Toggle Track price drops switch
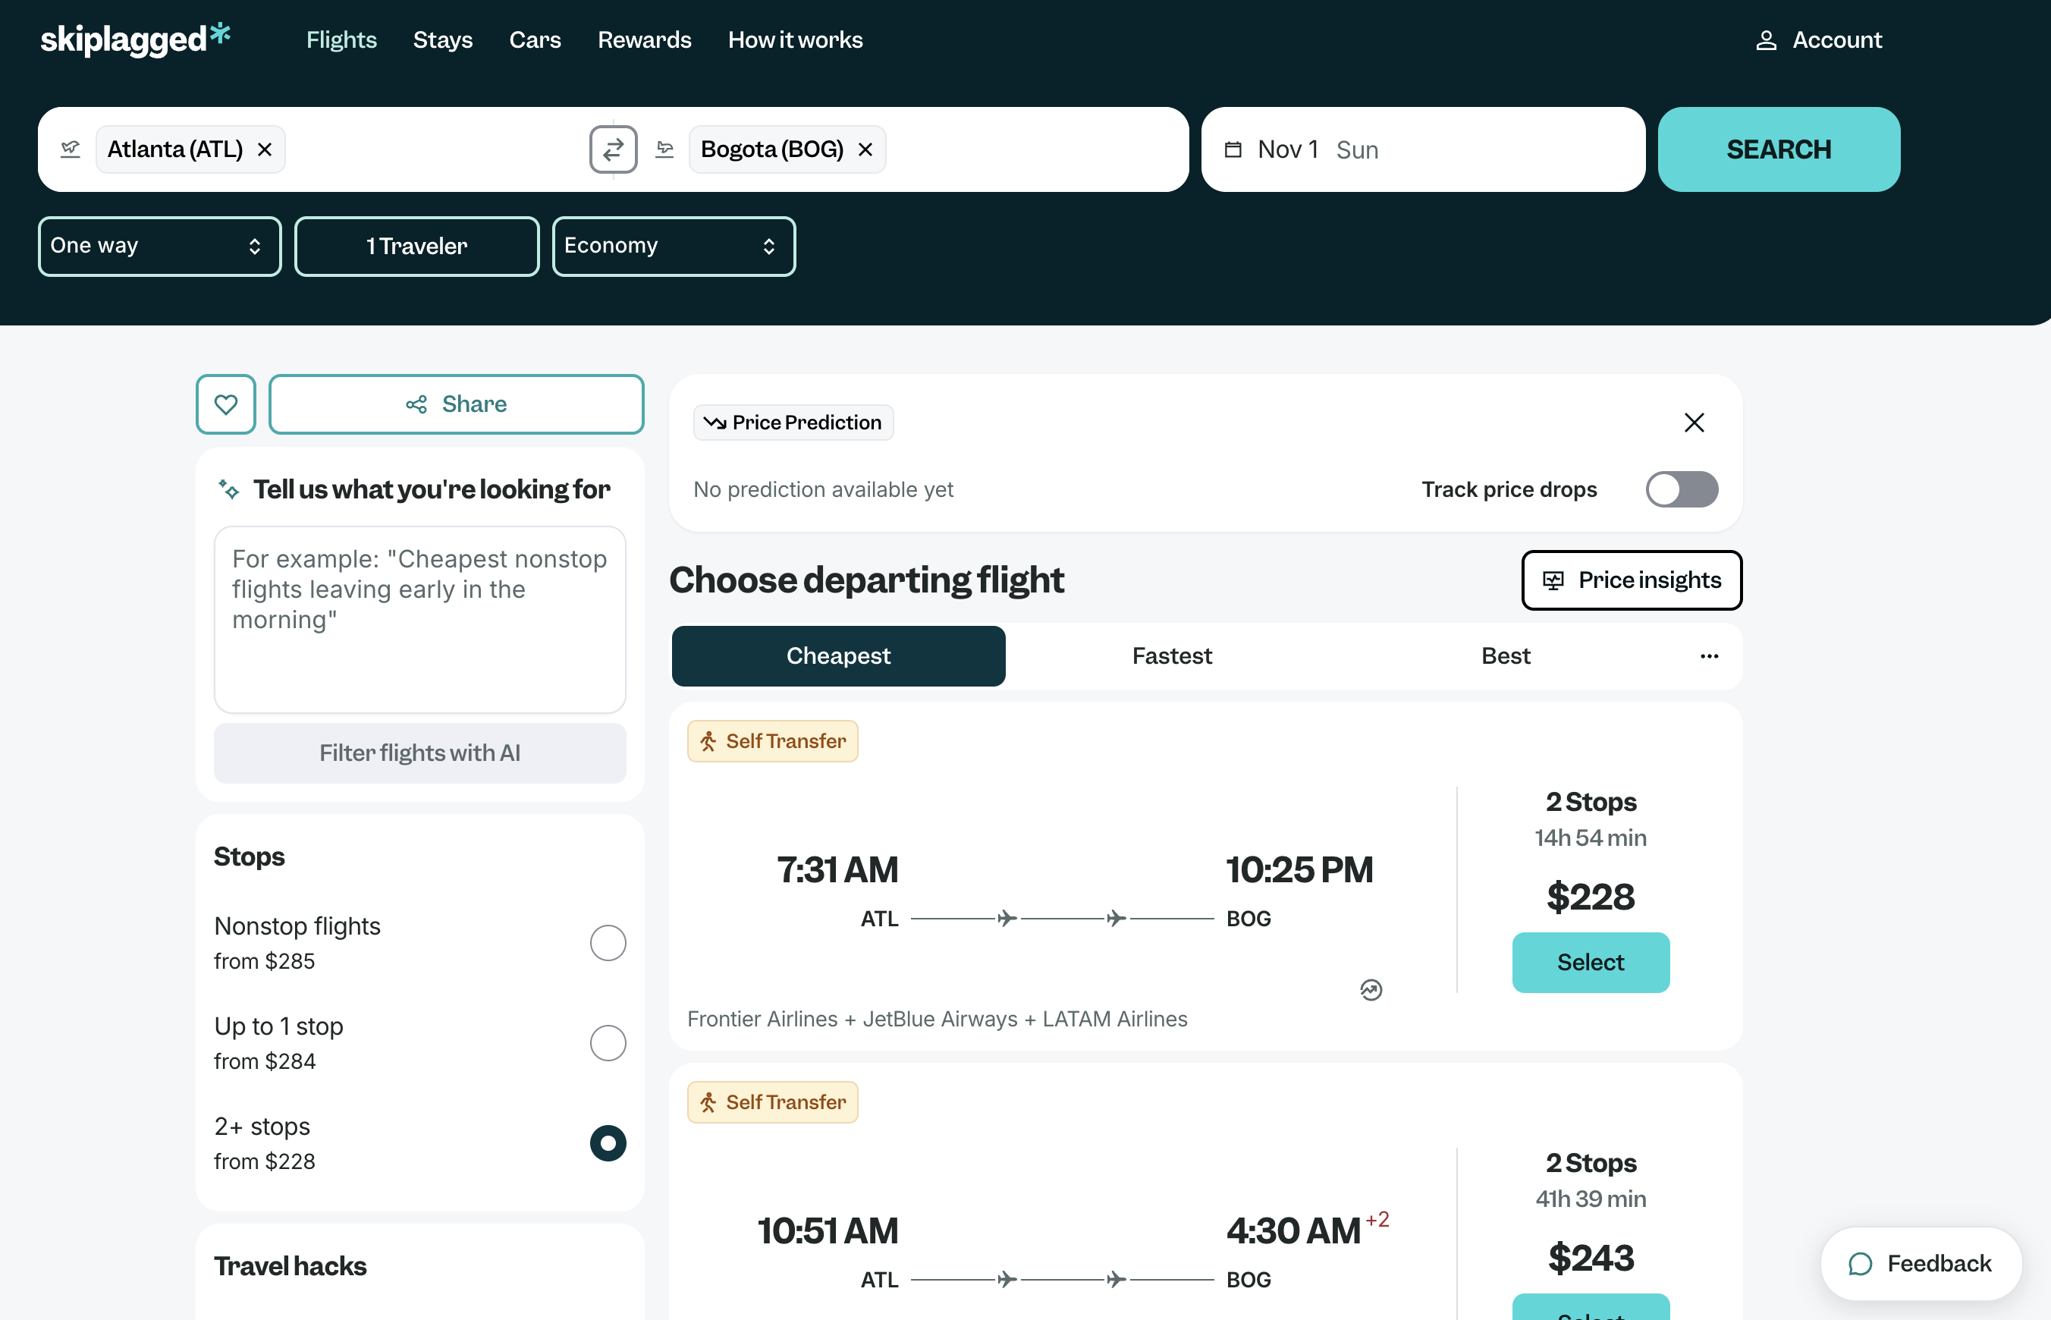 pos(1682,489)
